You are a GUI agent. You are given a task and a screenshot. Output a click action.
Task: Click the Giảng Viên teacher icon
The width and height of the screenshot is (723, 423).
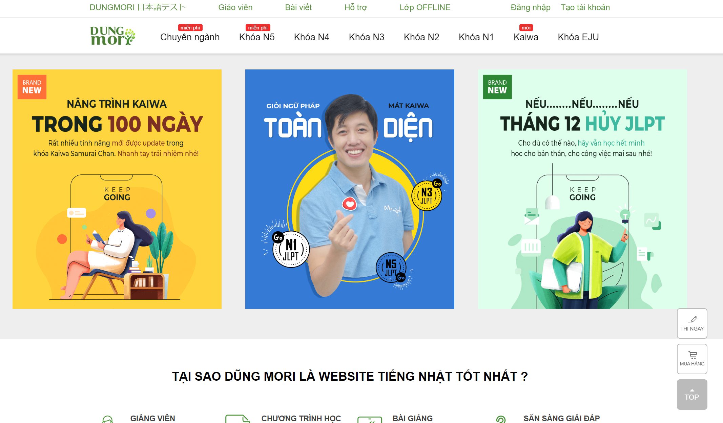click(x=107, y=419)
